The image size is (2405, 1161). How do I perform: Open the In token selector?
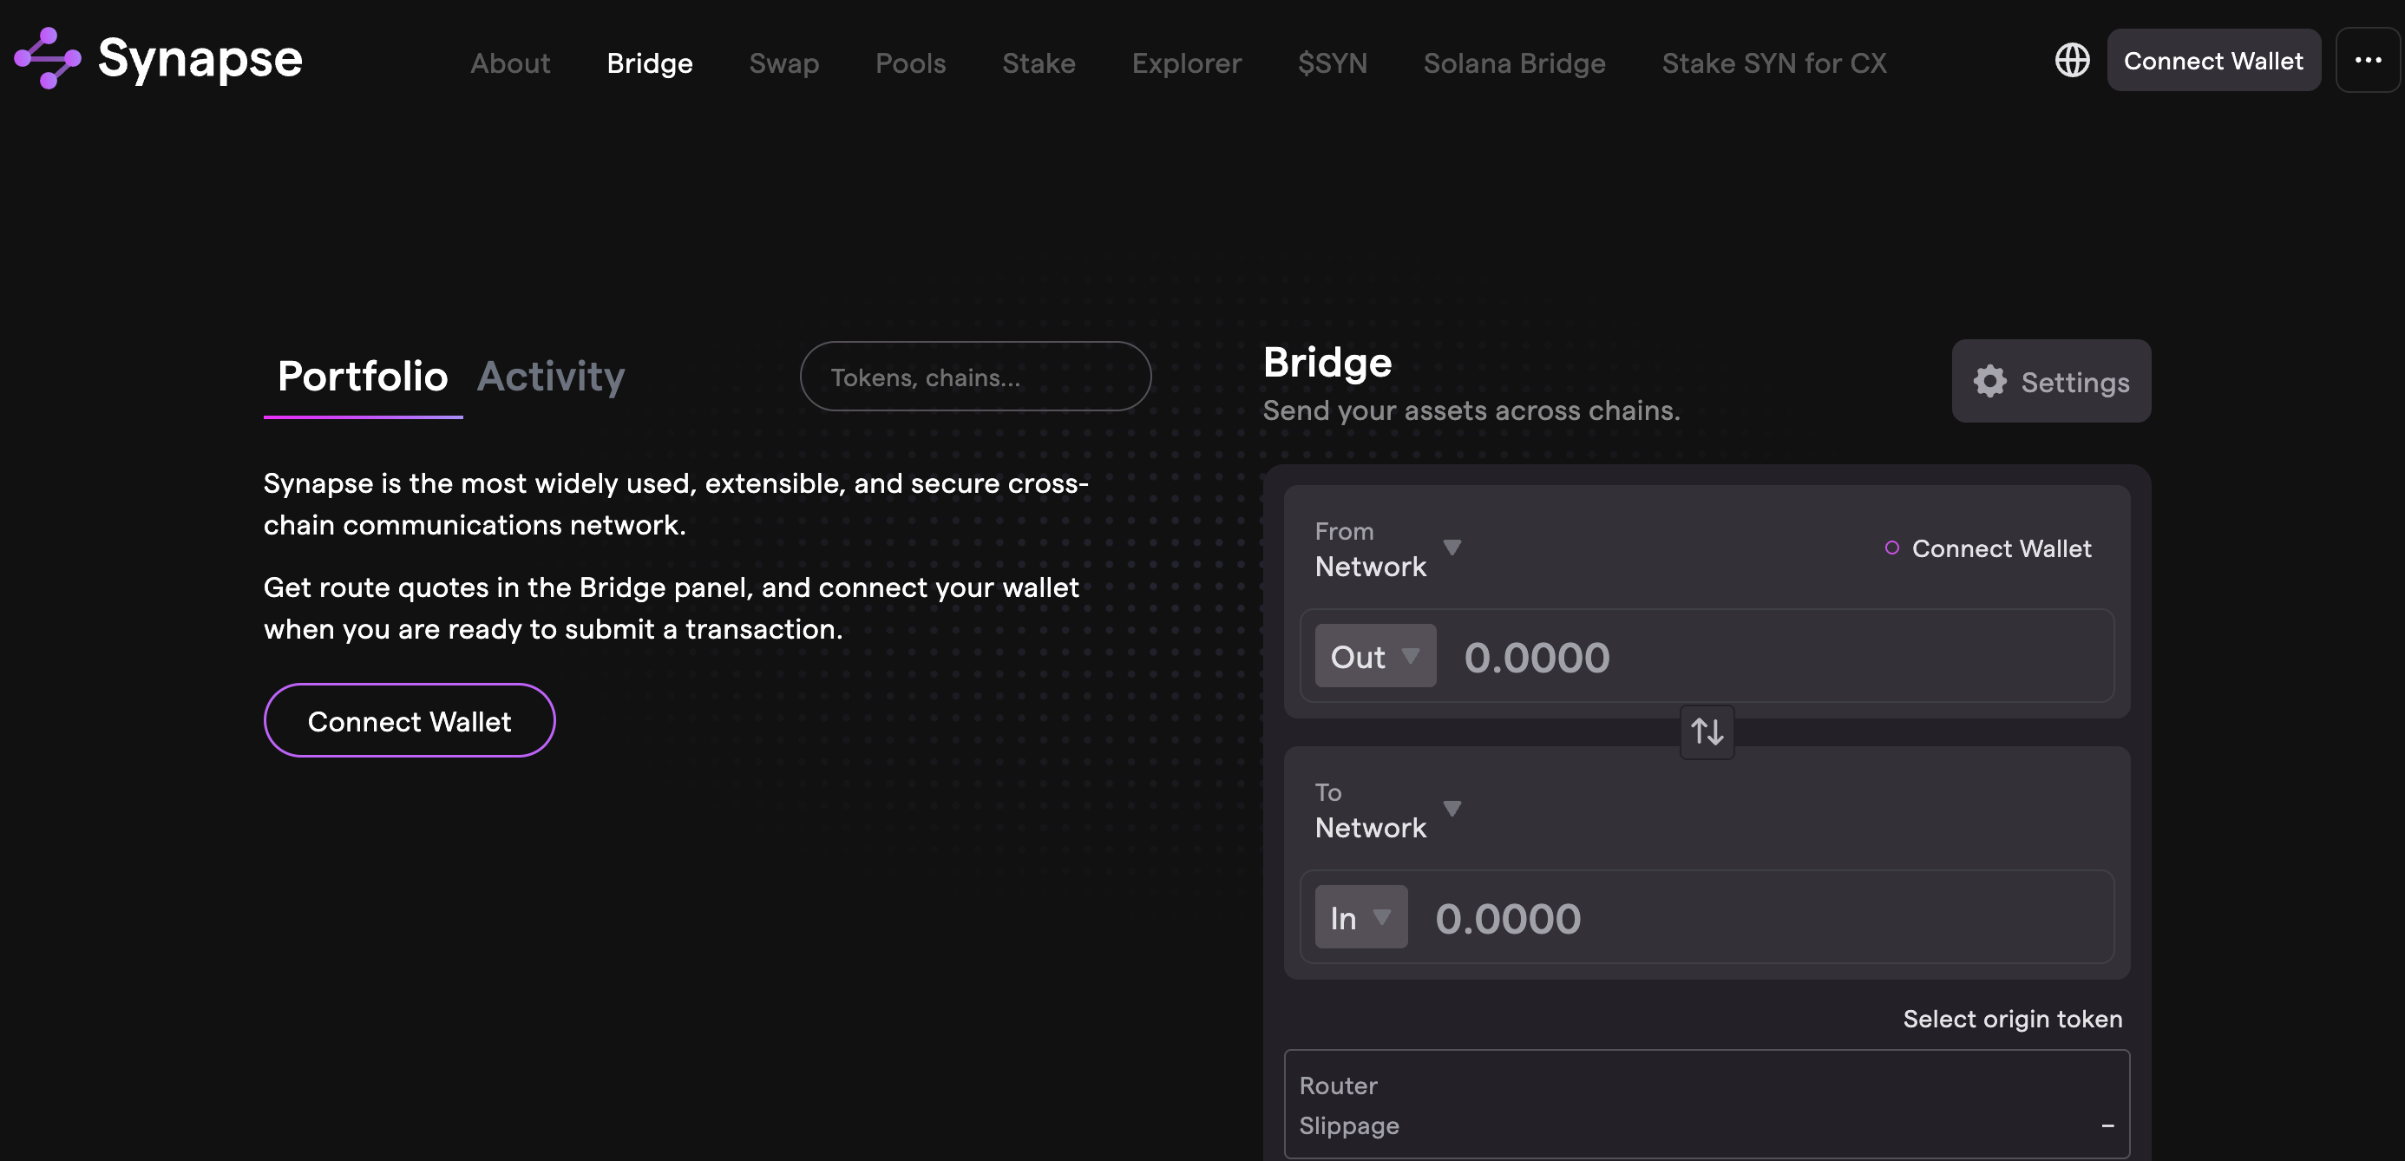point(1360,918)
